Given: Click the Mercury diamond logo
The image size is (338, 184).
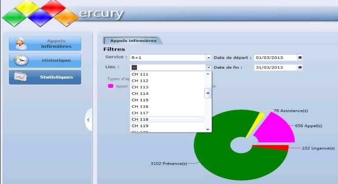Looking at the screenshot, I should coord(40,13).
